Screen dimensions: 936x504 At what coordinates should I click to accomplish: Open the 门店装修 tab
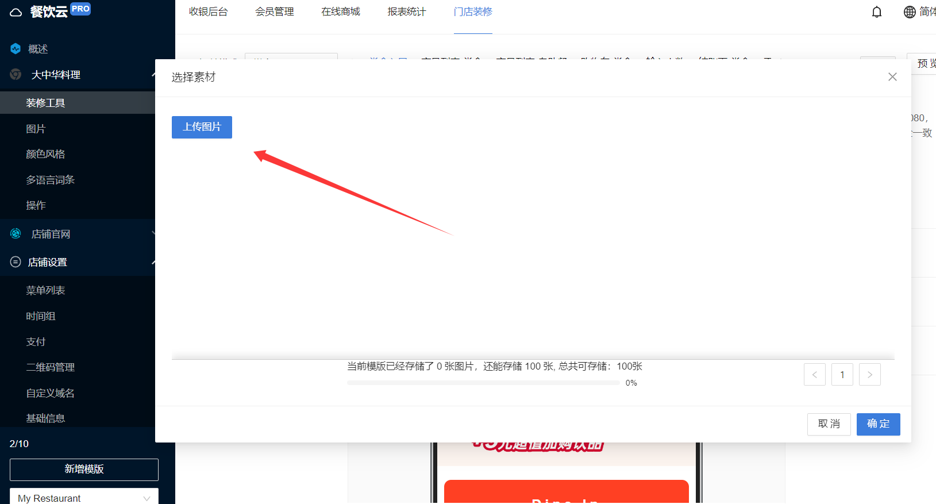tap(473, 11)
